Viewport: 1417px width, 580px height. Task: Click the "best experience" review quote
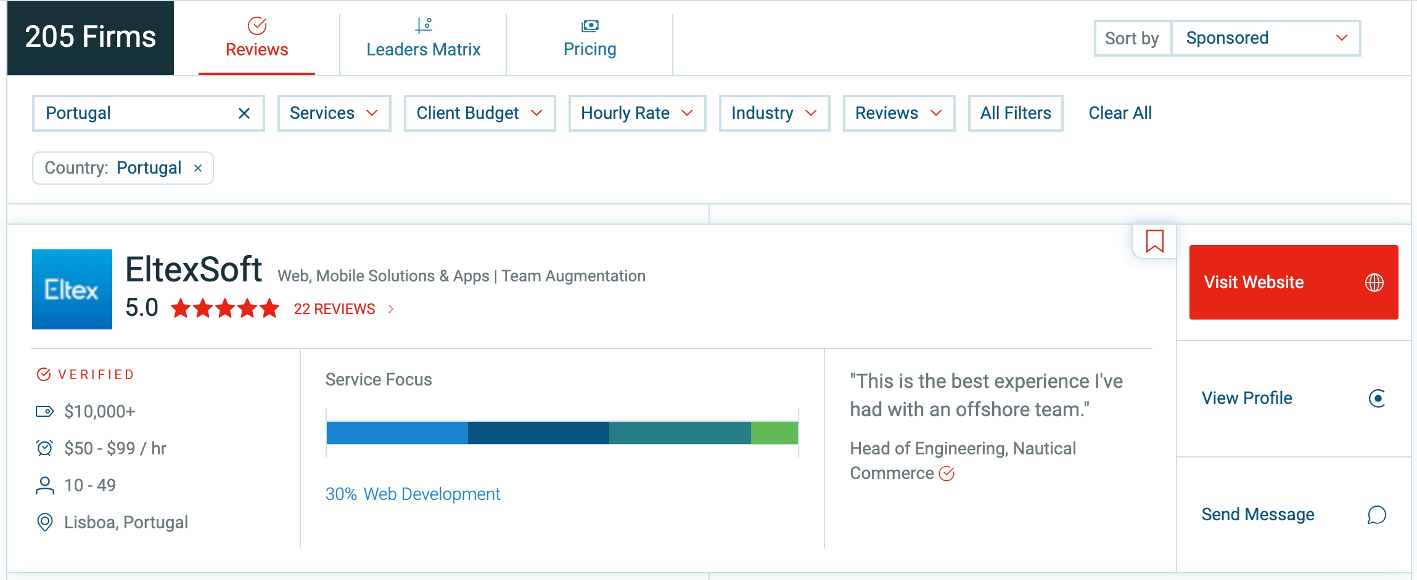pos(986,395)
